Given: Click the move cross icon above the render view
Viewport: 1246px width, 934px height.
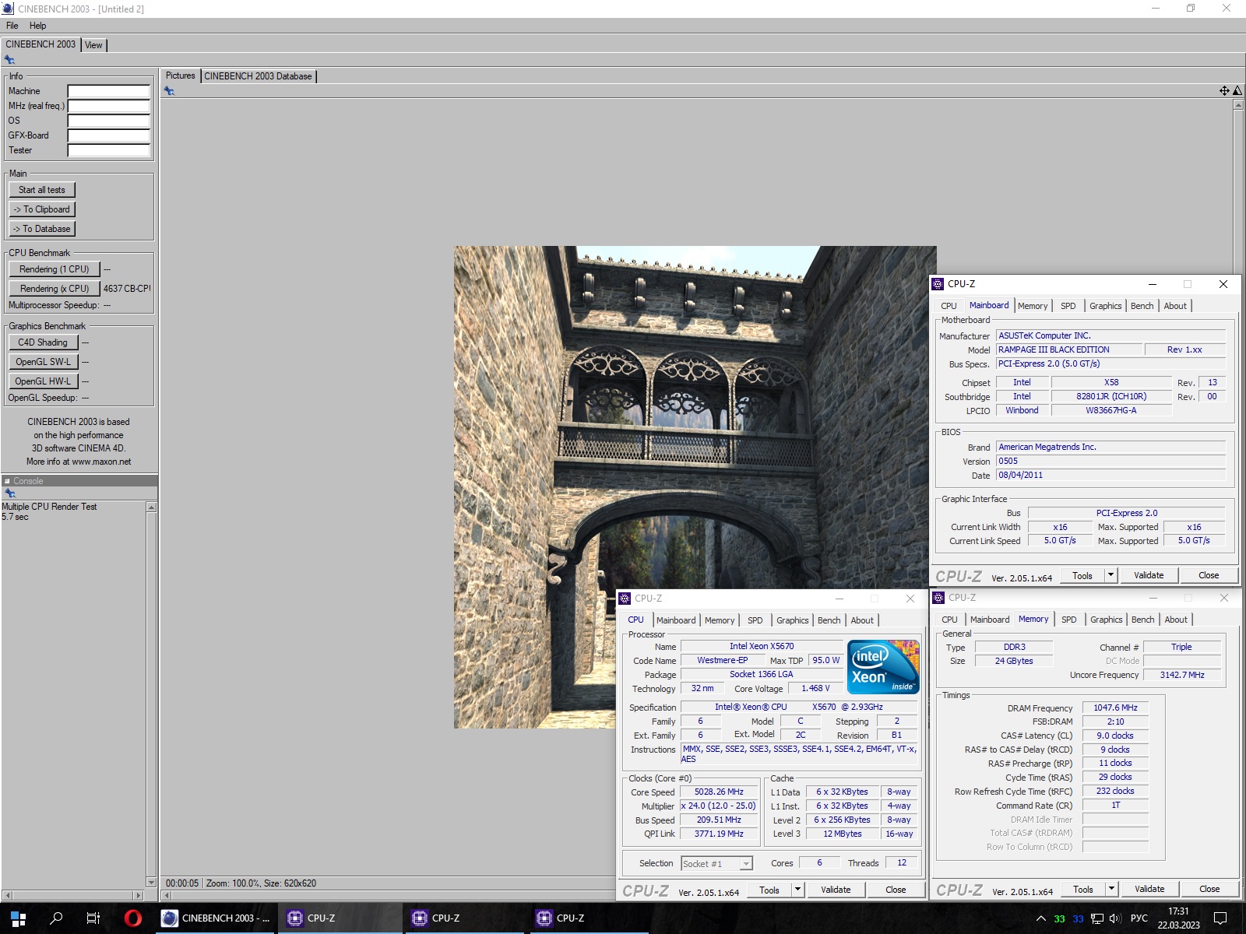Looking at the screenshot, I should [x=1224, y=91].
